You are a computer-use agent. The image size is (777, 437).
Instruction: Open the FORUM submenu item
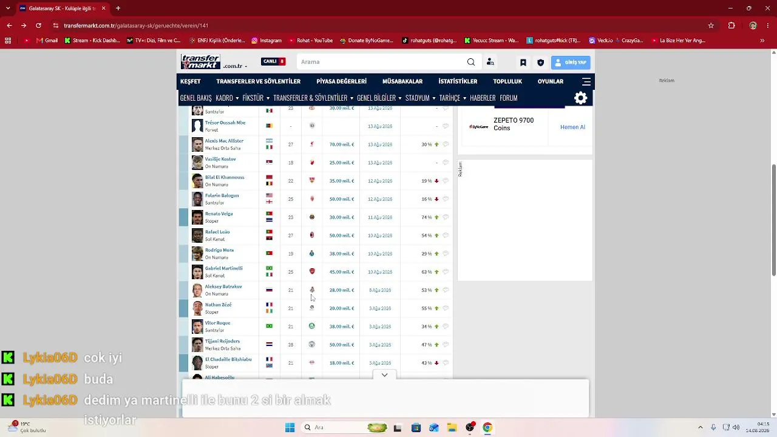pyautogui.click(x=509, y=98)
